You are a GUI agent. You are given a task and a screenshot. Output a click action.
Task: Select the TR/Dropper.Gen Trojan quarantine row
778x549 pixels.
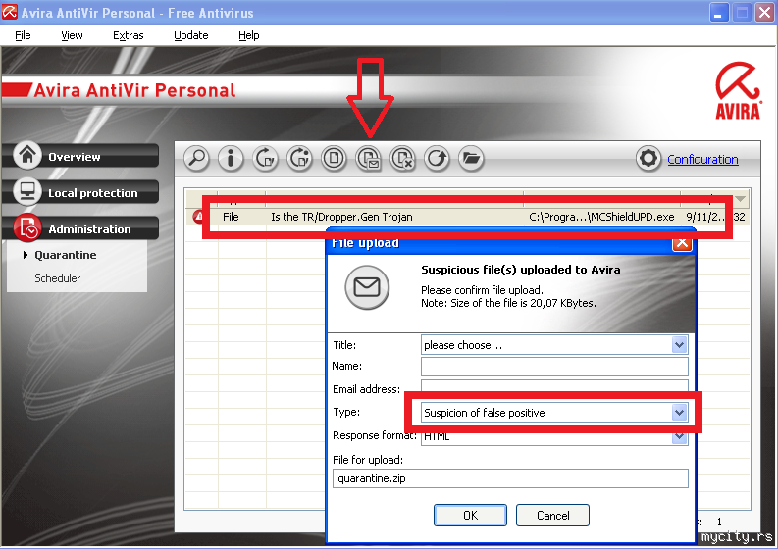(466, 217)
